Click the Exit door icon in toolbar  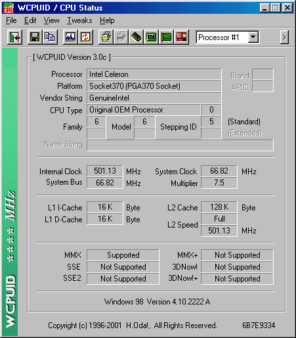pos(14,37)
